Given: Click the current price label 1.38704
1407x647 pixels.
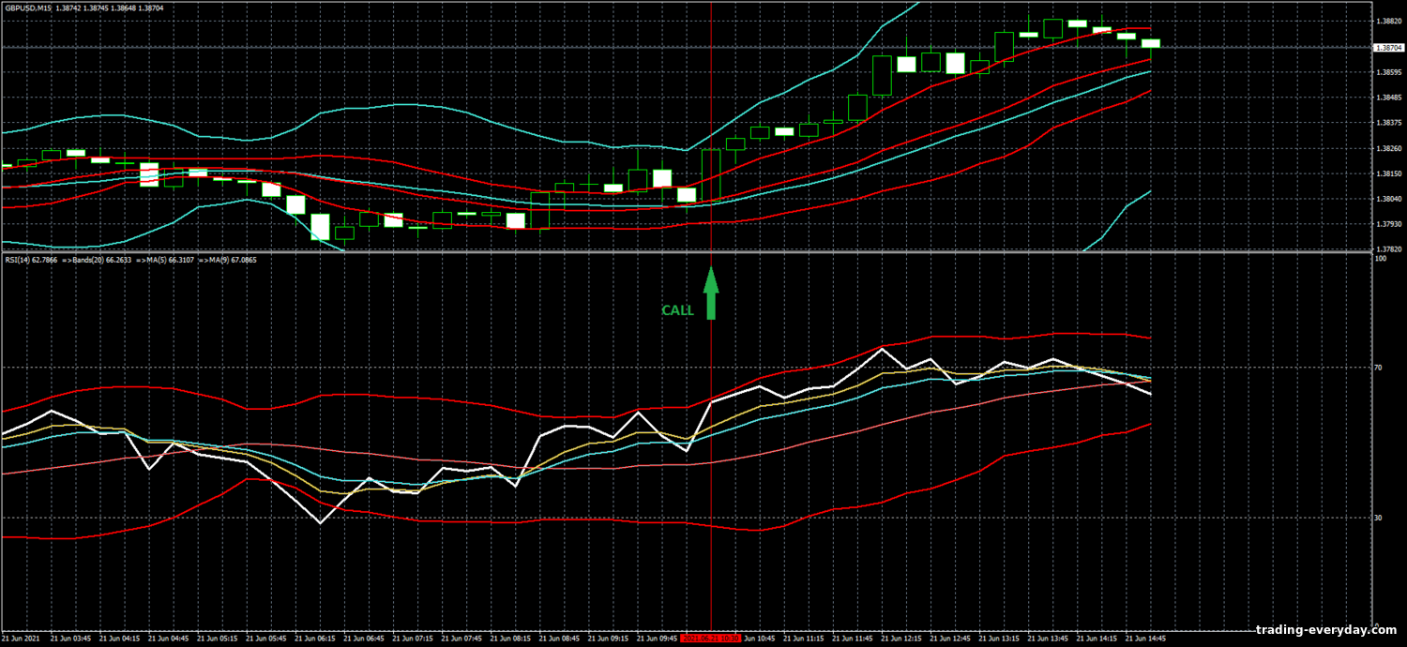Looking at the screenshot, I should pos(1388,47).
